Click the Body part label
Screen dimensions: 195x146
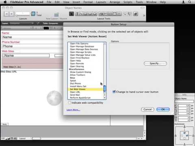click(5, 124)
